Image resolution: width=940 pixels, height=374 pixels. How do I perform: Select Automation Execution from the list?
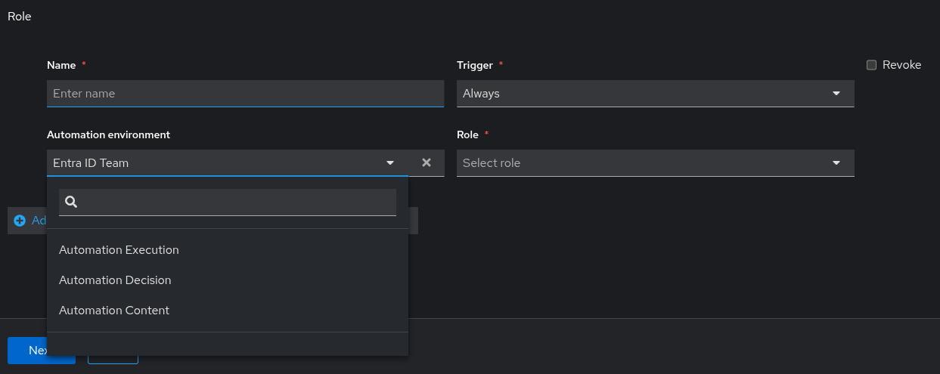click(119, 250)
